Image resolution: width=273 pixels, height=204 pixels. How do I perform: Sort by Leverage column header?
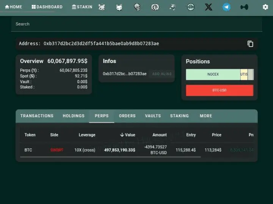(x=87, y=135)
